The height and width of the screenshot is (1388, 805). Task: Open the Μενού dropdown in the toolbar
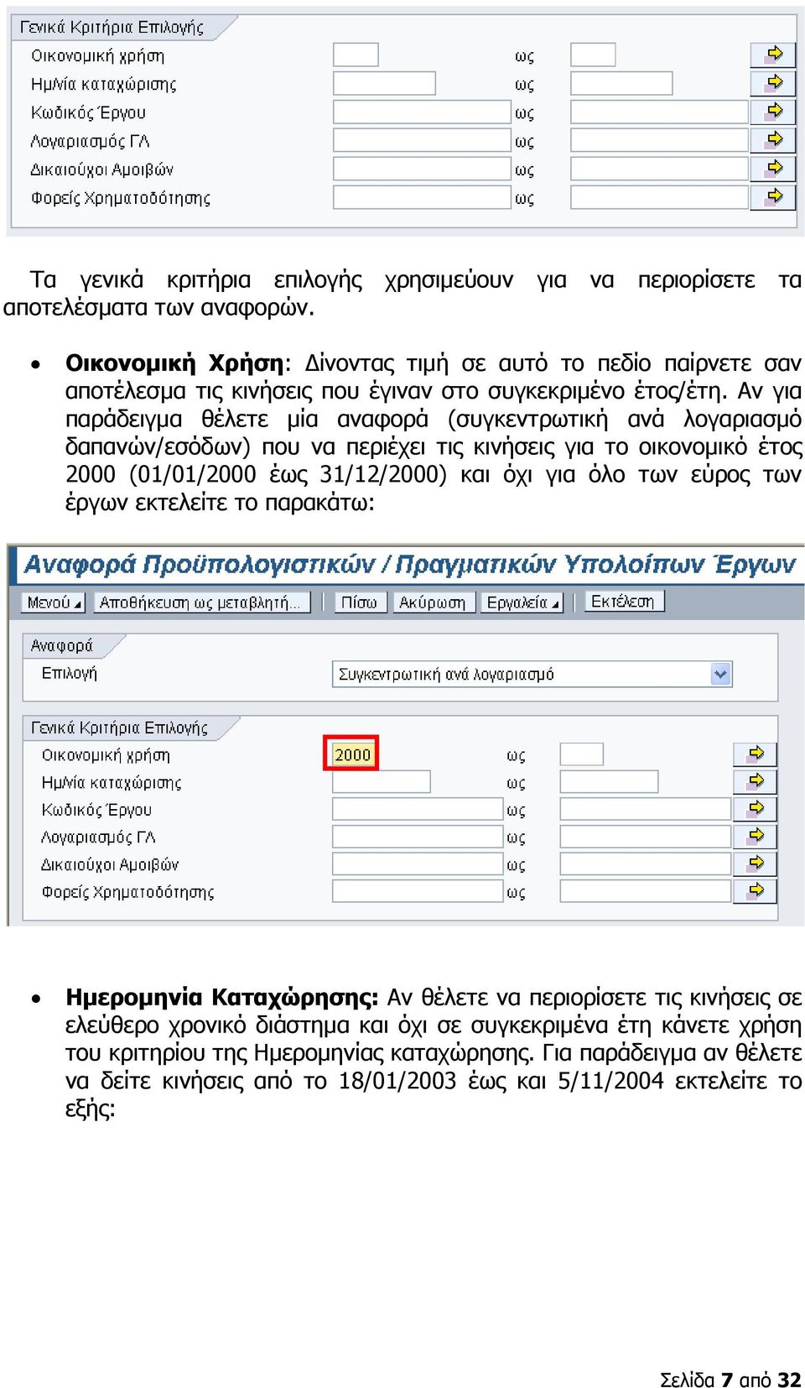[54, 603]
